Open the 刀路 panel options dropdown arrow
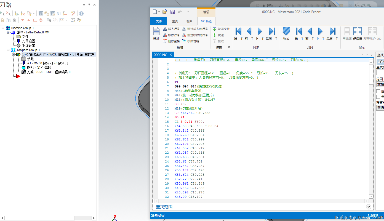 (x=84, y=5)
